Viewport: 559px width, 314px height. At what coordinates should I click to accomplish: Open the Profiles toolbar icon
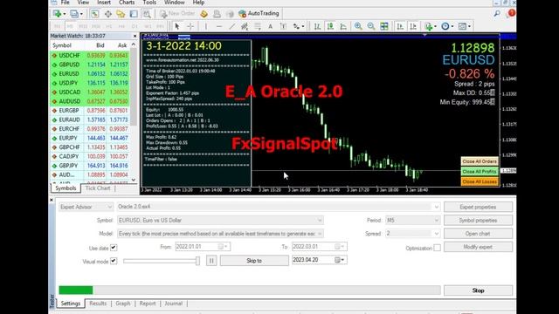pyautogui.click(x=74, y=14)
